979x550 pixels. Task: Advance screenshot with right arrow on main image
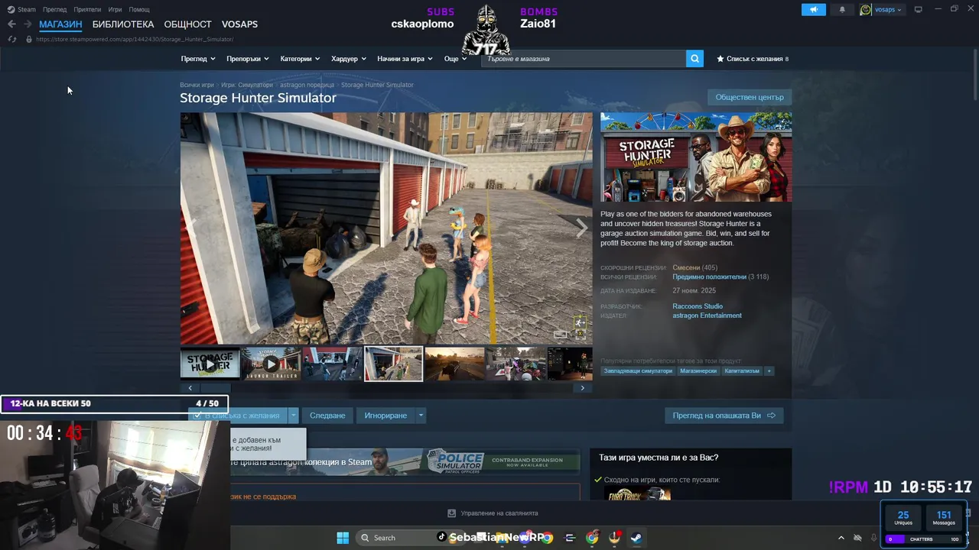click(581, 227)
